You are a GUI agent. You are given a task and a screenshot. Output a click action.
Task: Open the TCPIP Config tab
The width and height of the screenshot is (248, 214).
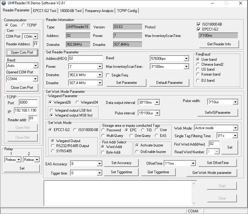coord(127,10)
